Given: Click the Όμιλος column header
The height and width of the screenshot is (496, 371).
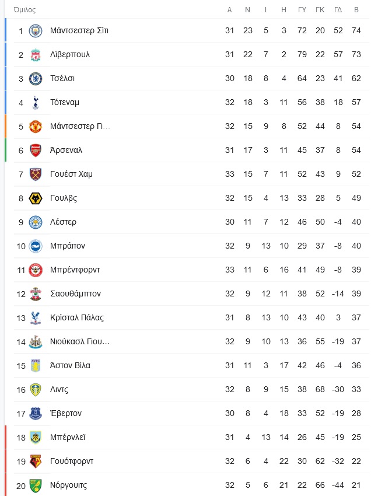Looking at the screenshot, I should 24,10.
